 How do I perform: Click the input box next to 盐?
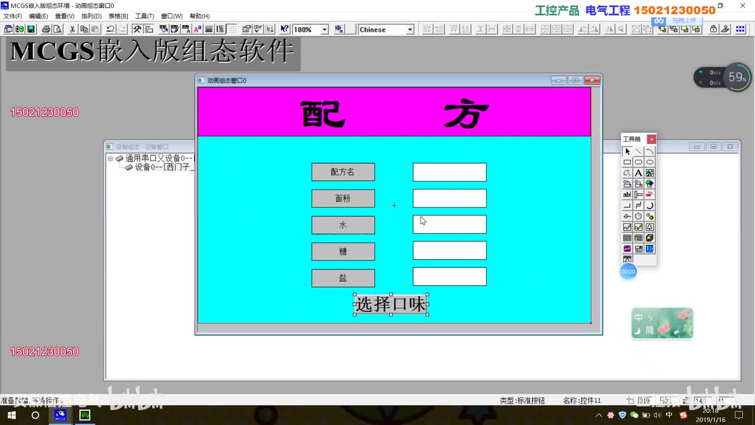(x=449, y=276)
